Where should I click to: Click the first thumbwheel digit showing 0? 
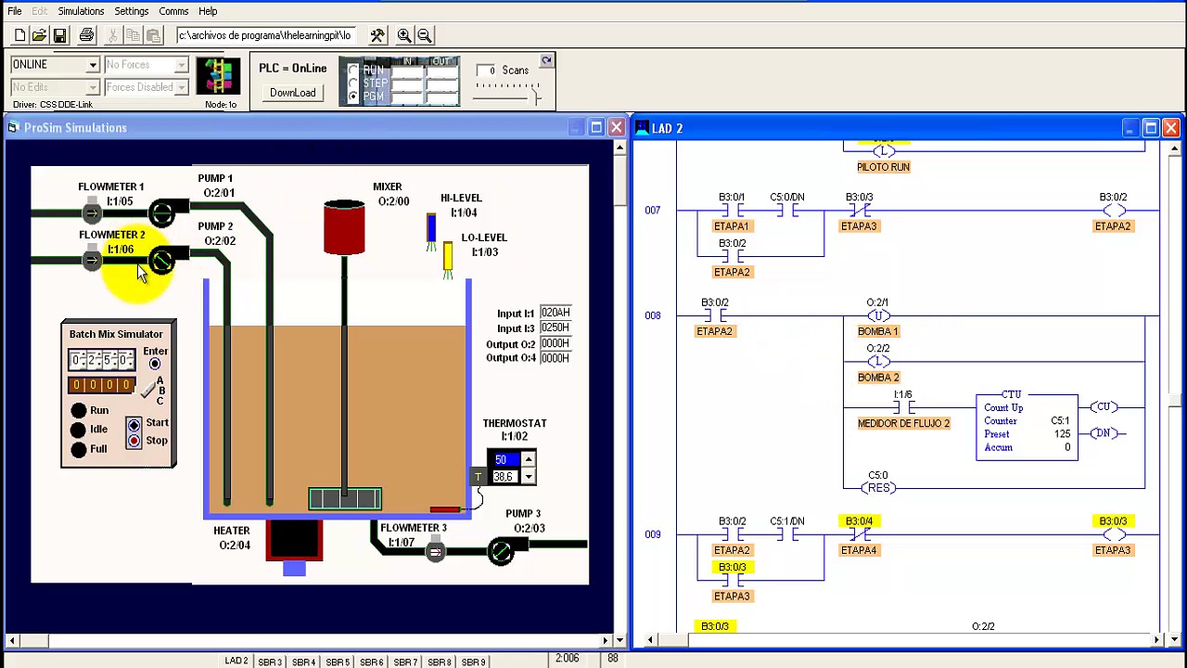coord(77,360)
